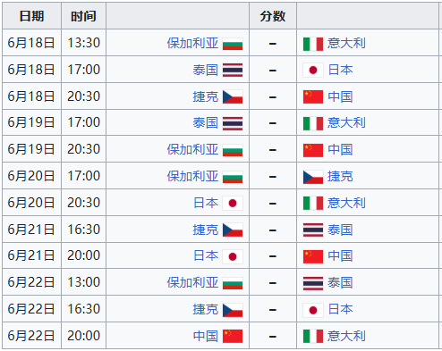Click the 时间 column header
Viewport: 442px width, 351px height.
83,16
